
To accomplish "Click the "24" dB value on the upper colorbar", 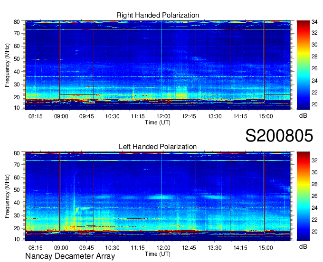I will [x=314, y=81].
